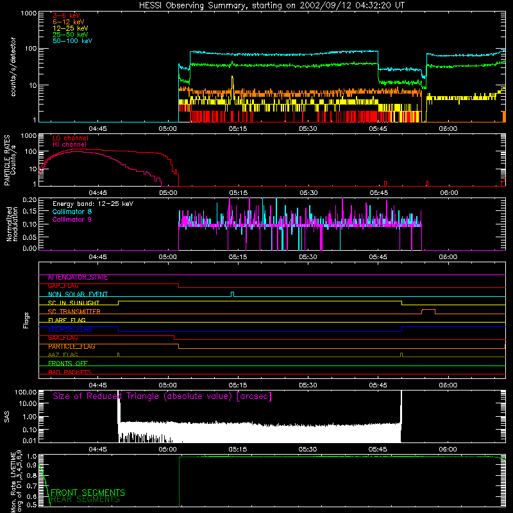Select the Collimator 9 legend label
This screenshot has width=513, height=513.
click(72, 219)
